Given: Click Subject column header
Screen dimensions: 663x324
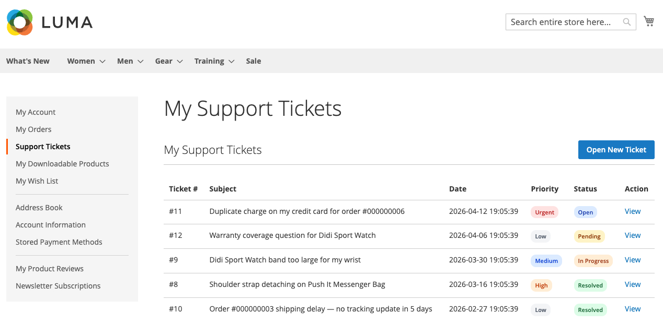Looking at the screenshot, I should (223, 189).
